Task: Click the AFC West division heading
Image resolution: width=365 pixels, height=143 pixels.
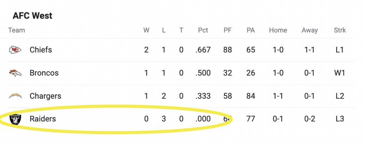Action: tap(32, 16)
